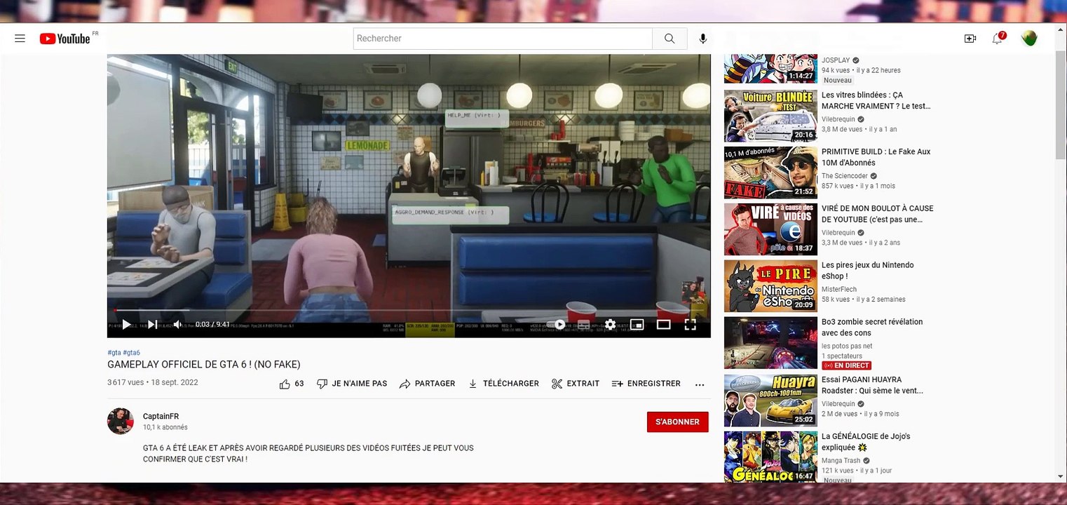Open the Create video icon
1067x505 pixels.
970,39
